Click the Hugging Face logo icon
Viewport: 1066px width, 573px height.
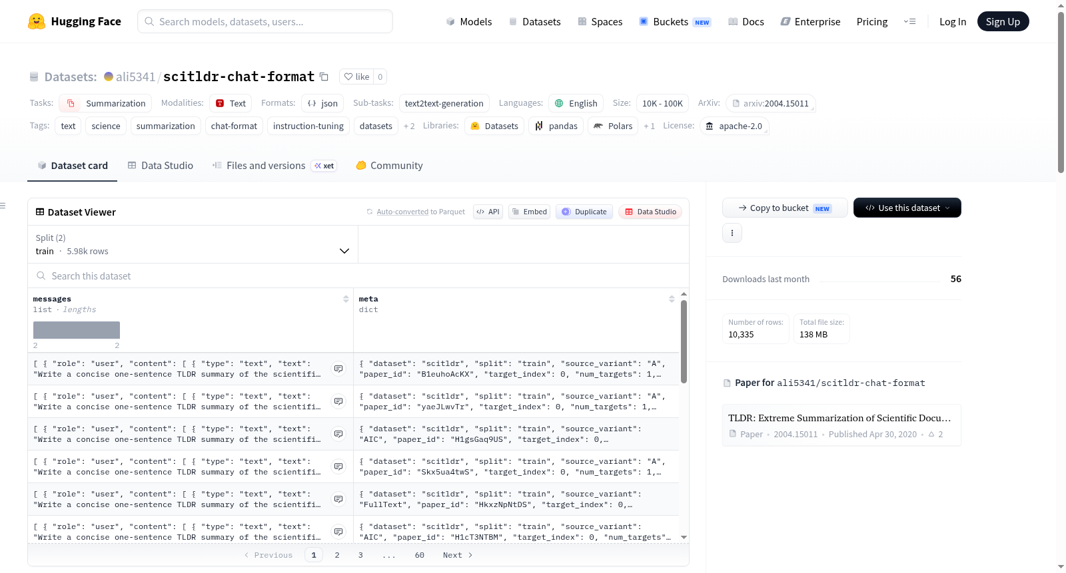click(37, 21)
